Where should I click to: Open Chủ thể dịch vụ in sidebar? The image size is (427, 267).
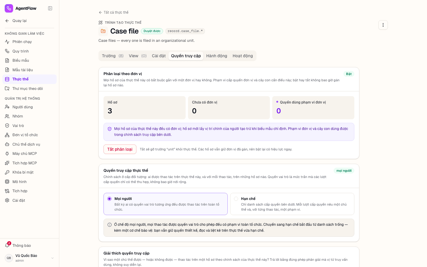click(29, 144)
